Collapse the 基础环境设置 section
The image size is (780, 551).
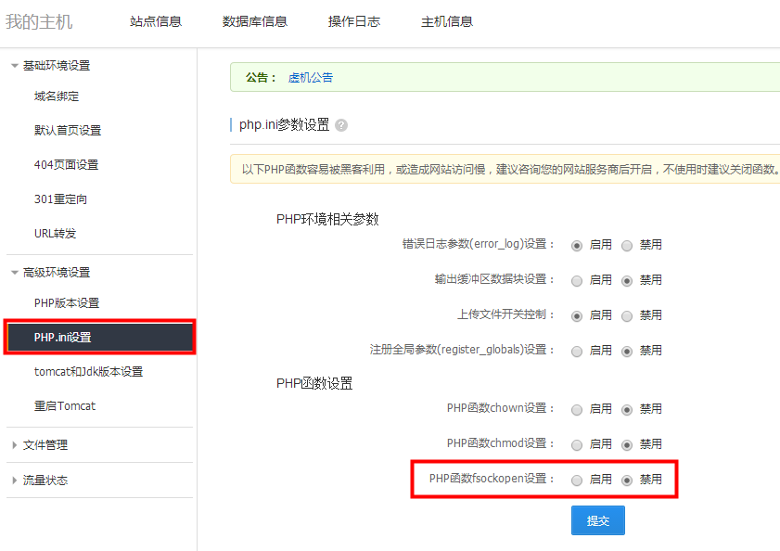(x=15, y=66)
